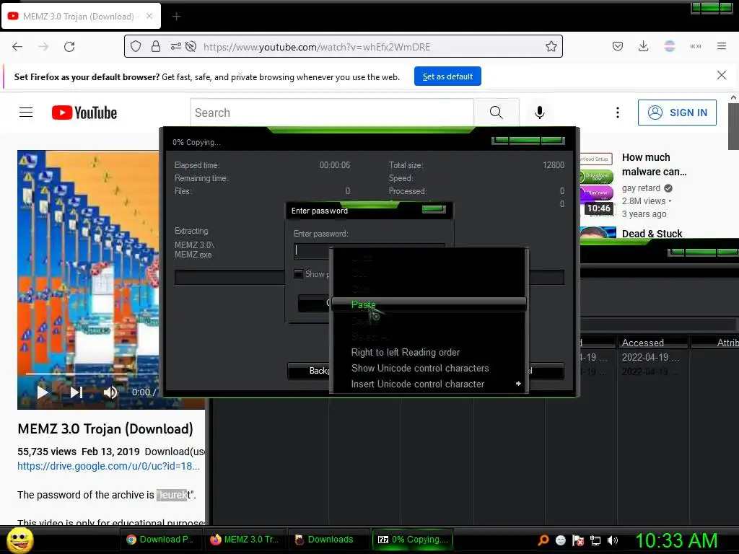This screenshot has height=554, width=739.
Task: Select the 2022-04-19 Accessed cell
Action: pos(650,358)
